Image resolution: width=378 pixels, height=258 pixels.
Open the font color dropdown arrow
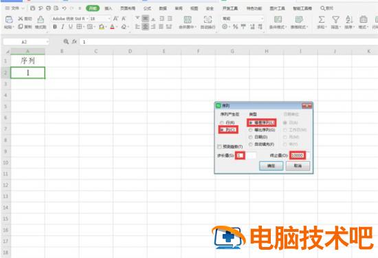tap(117, 27)
